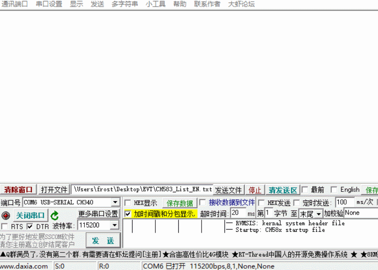Click the 超时时间 20 ms field
This screenshot has width=378, height=270.
pyautogui.click(x=238, y=213)
